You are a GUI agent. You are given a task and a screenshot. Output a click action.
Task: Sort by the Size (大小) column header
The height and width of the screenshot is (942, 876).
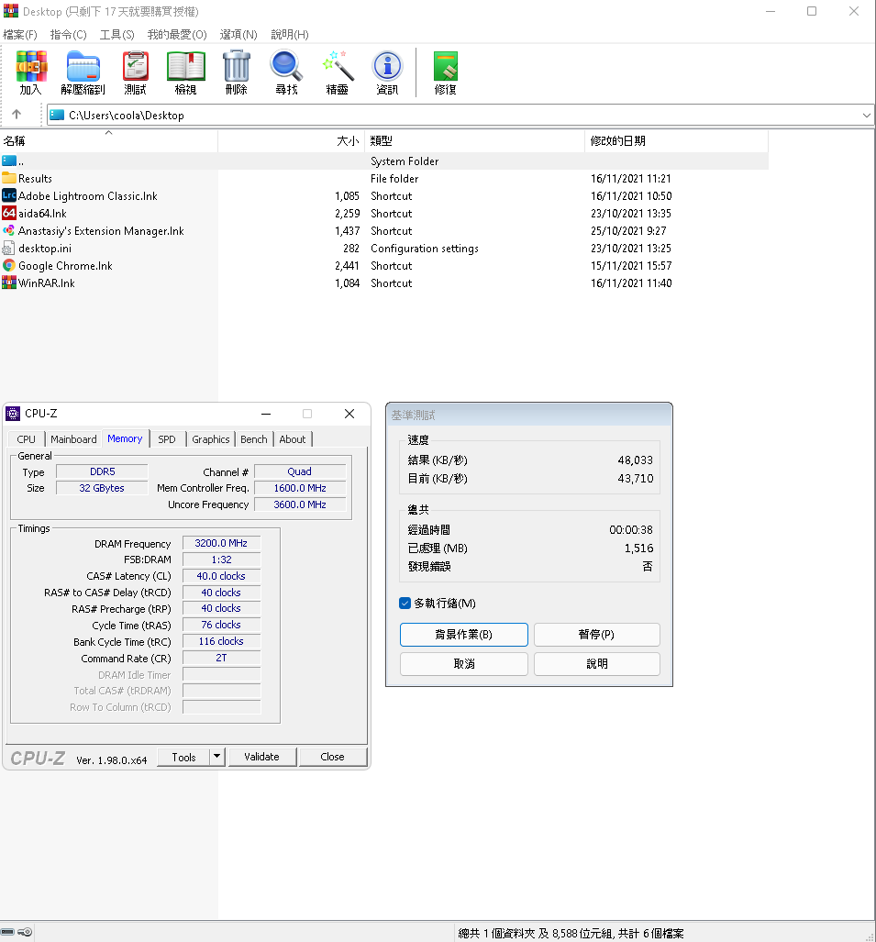[x=291, y=140]
